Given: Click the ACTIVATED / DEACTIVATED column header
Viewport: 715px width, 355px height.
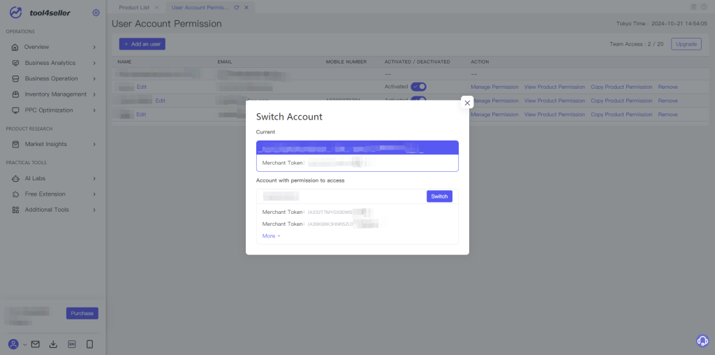Looking at the screenshot, I should tap(418, 61).
